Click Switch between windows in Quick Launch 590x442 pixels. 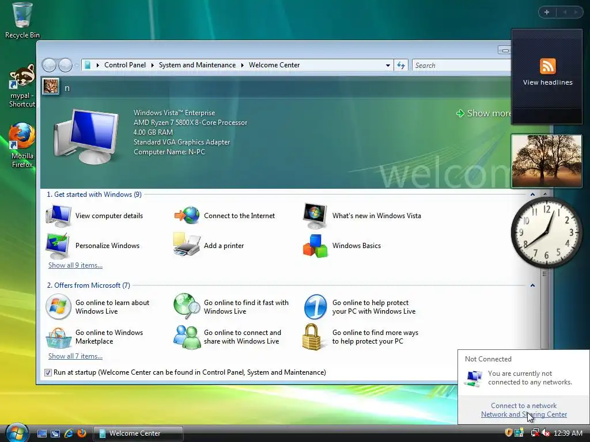55,433
